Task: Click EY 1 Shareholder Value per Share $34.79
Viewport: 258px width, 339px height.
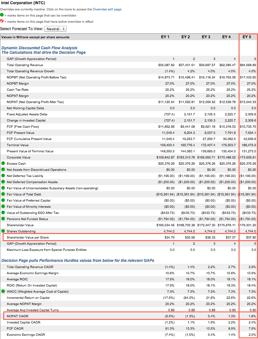Action: pos(170,237)
